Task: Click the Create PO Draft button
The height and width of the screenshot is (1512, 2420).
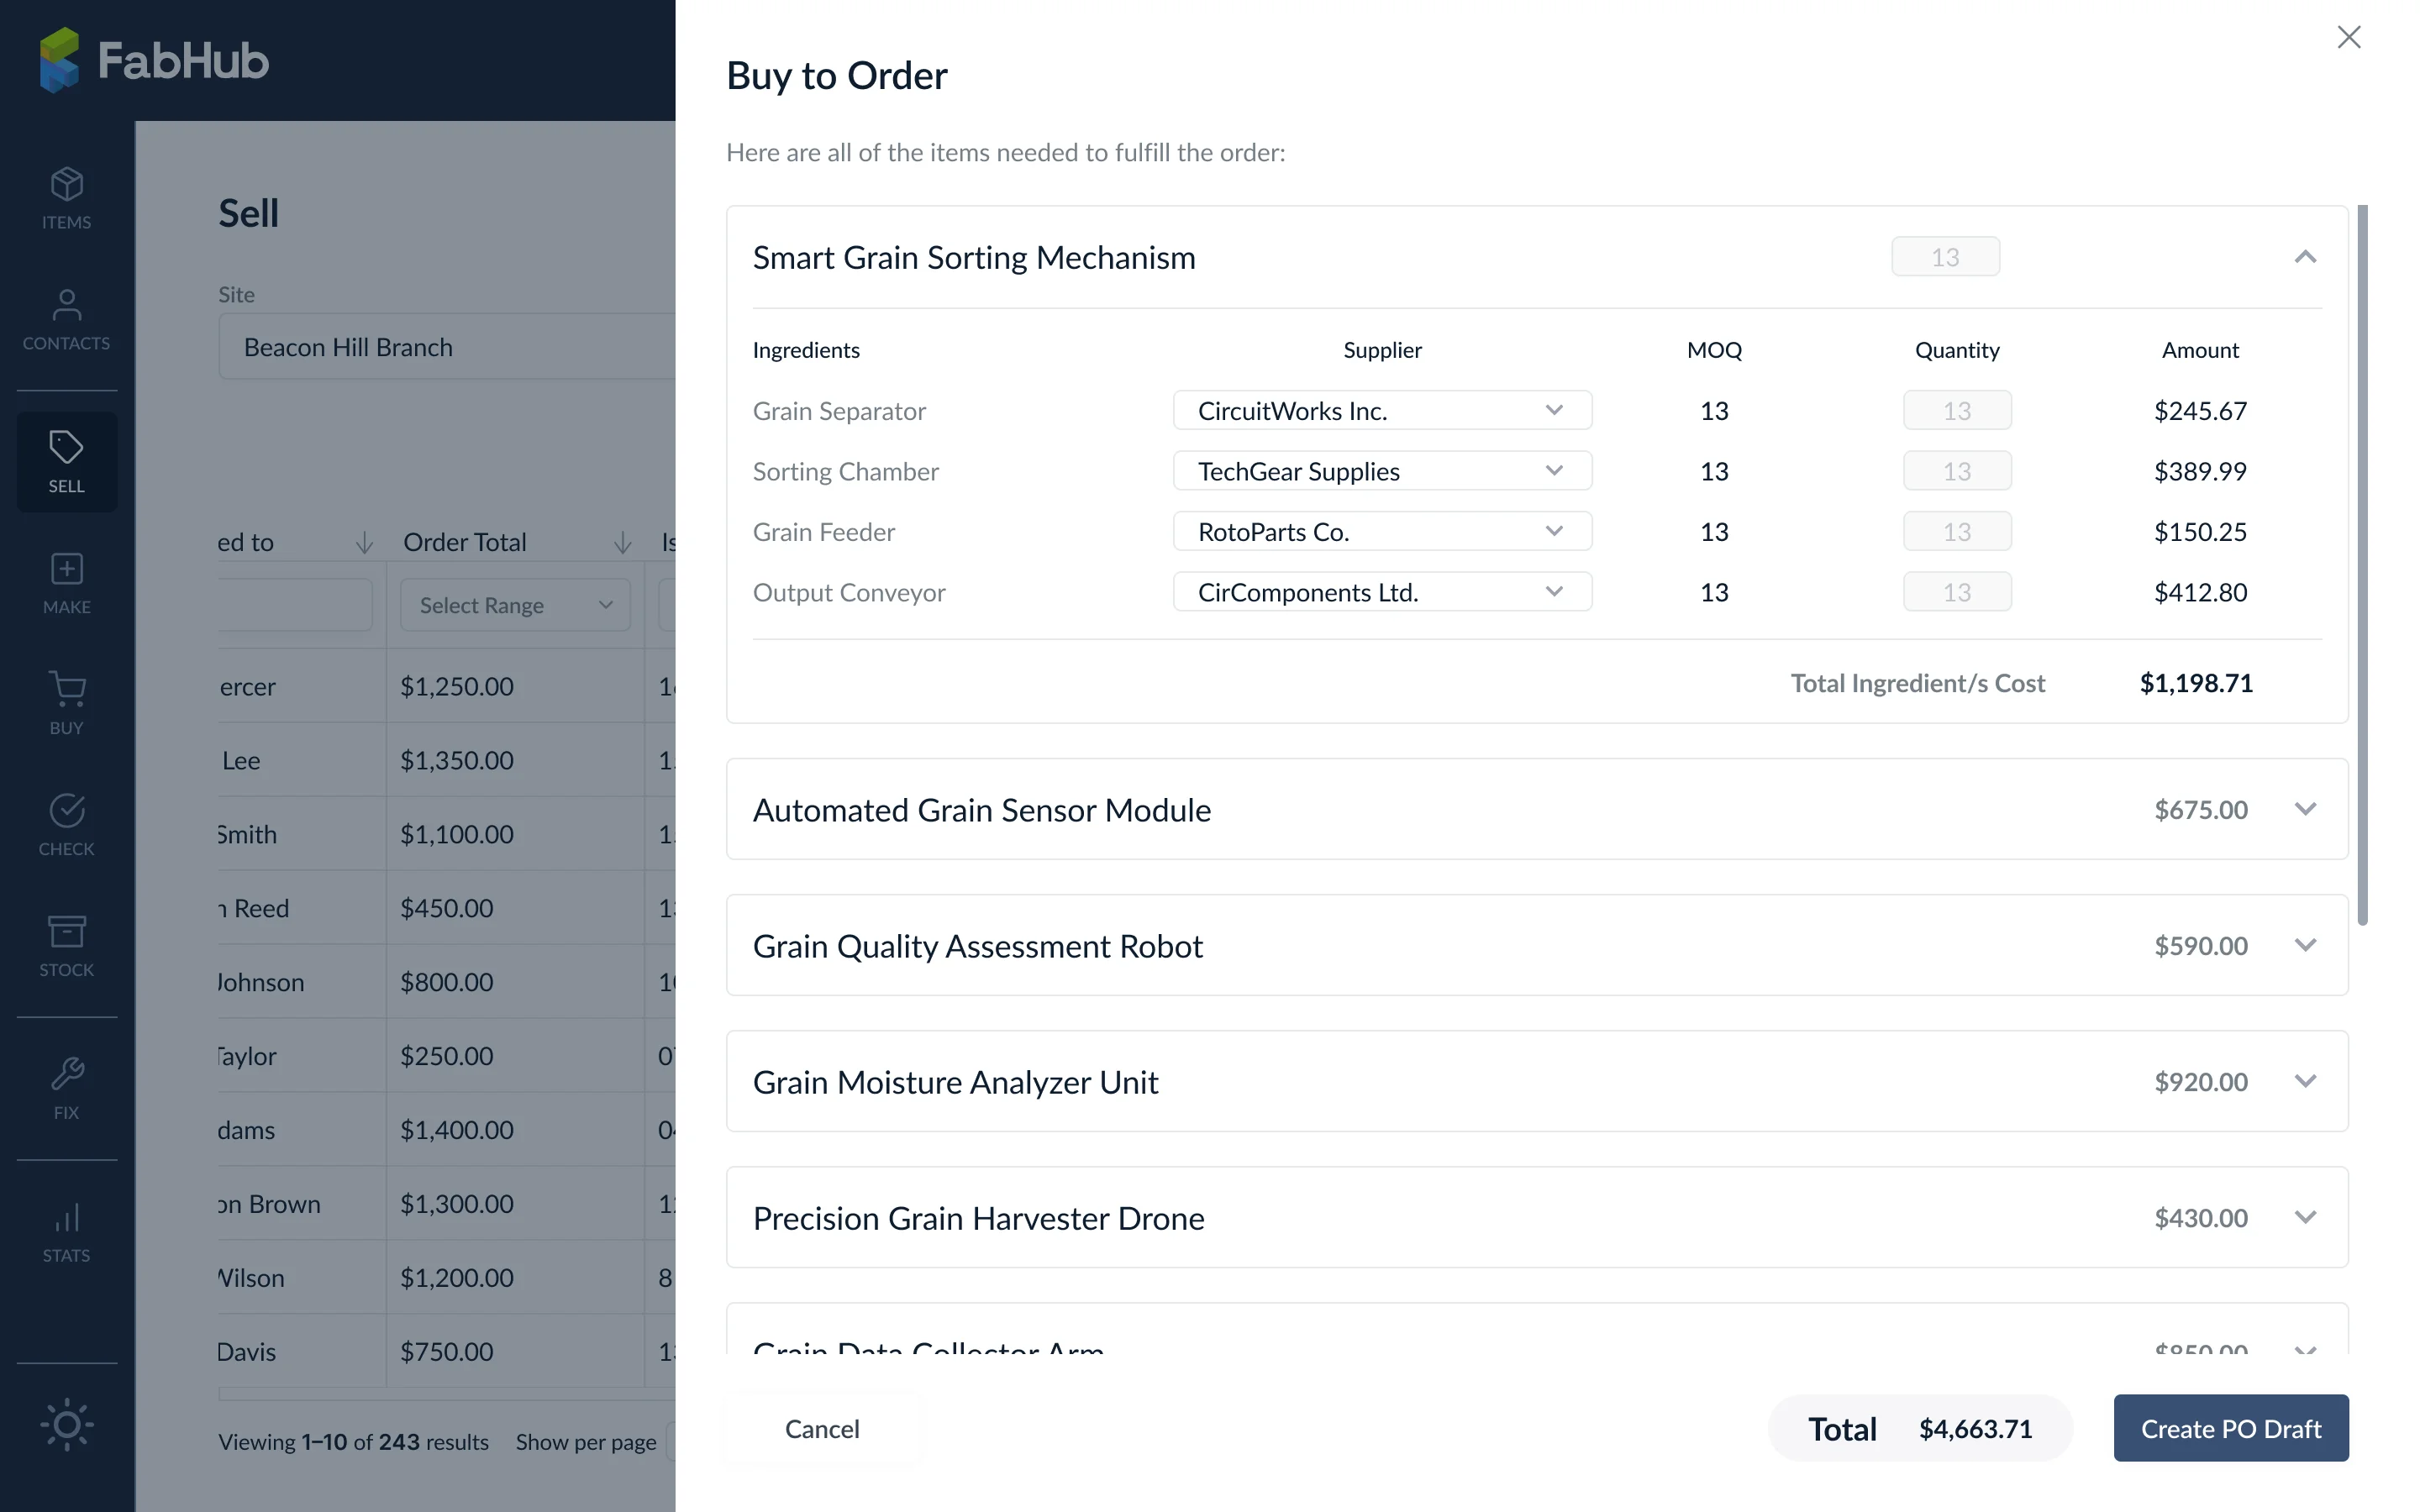Action: pos(2230,1428)
